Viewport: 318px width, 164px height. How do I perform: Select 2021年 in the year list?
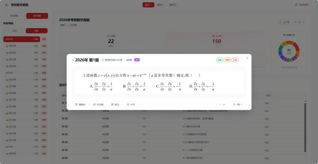22,73
